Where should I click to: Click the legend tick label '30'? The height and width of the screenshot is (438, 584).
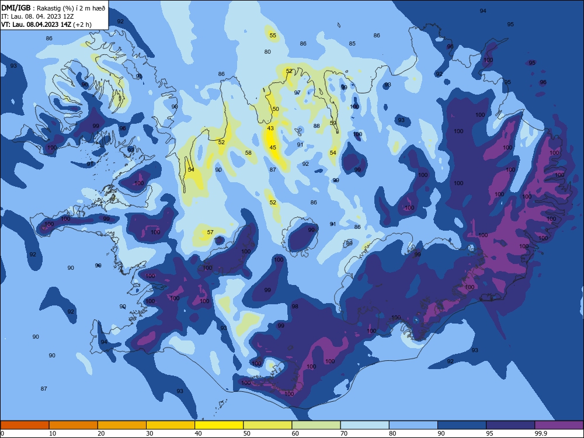pyautogui.click(x=150, y=433)
